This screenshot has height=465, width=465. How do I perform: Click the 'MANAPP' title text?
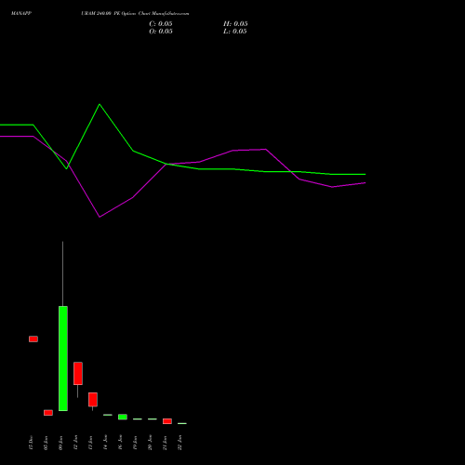(x=21, y=14)
